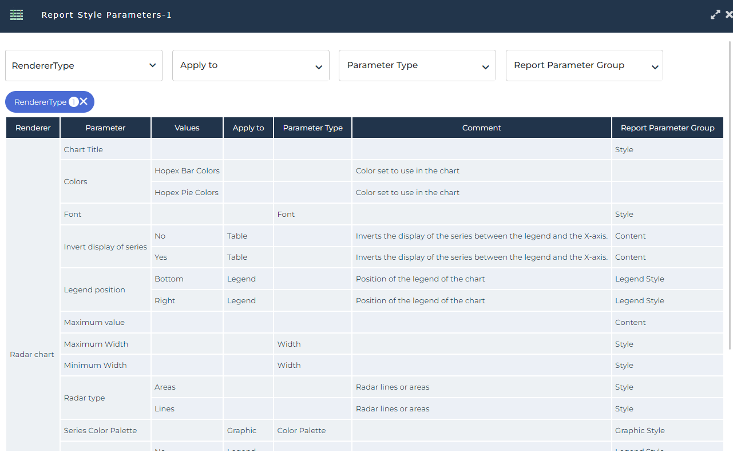Click the Hopex Pie Colors value

tap(187, 193)
